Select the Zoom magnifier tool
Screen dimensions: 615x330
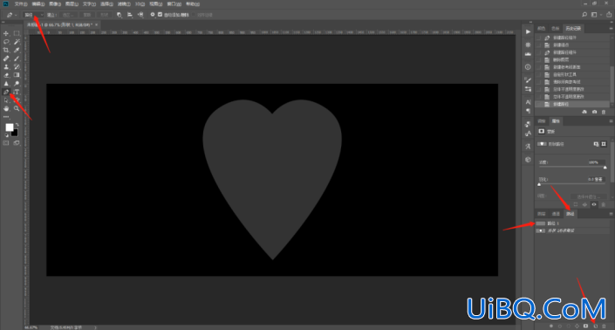pyautogui.click(x=17, y=109)
